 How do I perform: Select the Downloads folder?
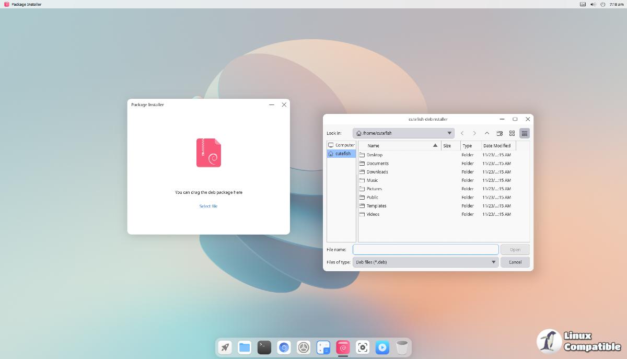(x=377, y=172)
